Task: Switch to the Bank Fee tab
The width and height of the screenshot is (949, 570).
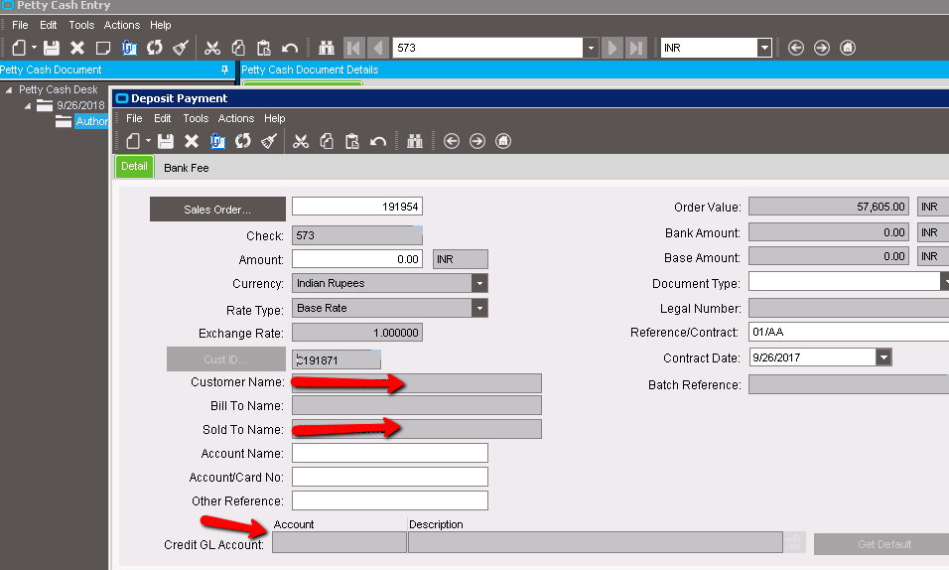Action: pyautogui.click(x=187, y=168)
